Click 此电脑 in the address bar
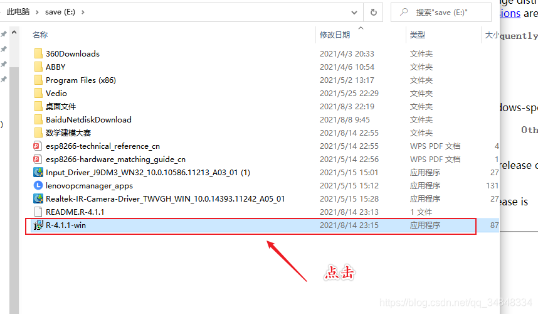 (18, 12)
